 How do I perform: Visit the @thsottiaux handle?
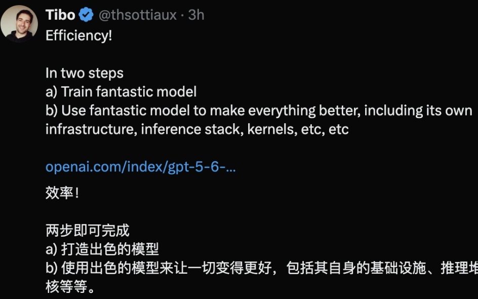[x=138, y=15]
